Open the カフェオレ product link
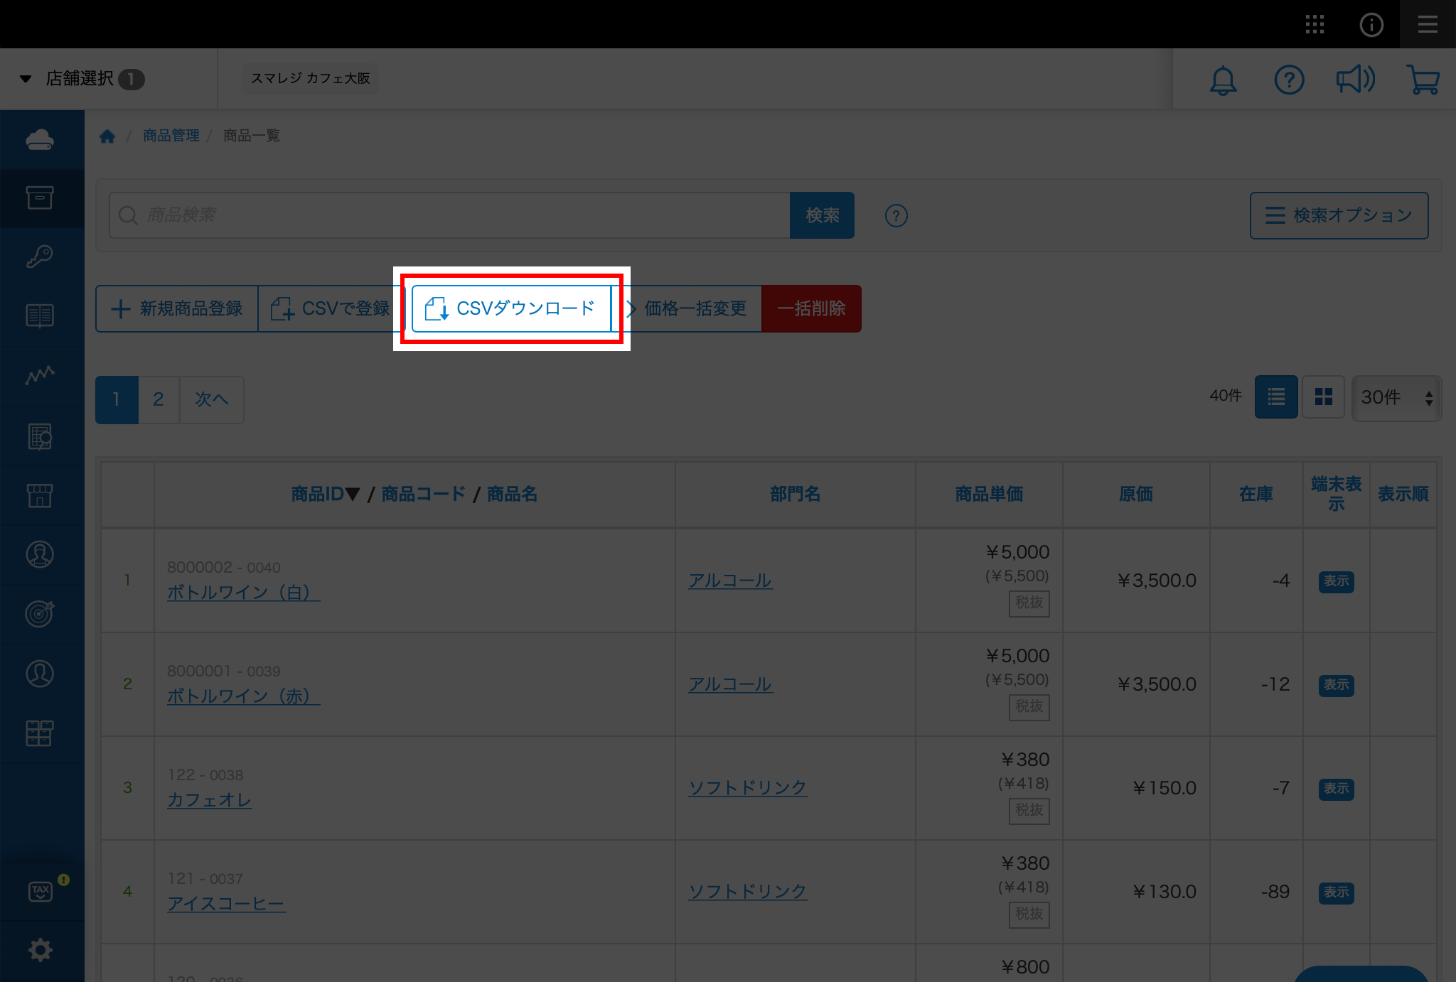1456x982 pixels. click(209, 800)
